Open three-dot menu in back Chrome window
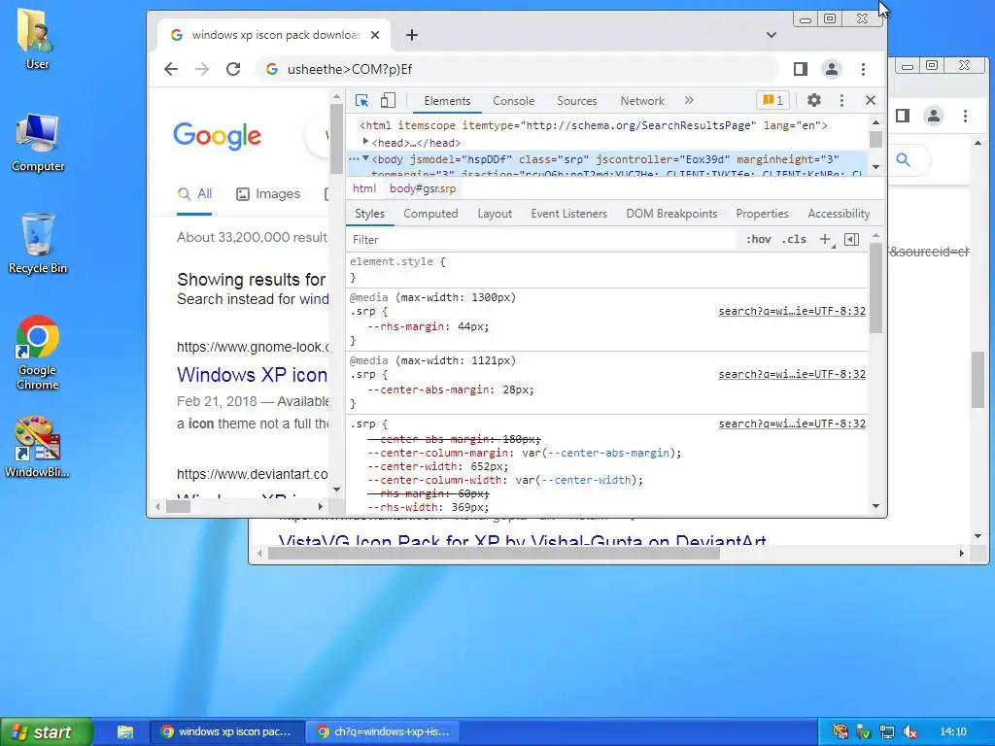The height and width of the screenshot is (746, 995). tap(965, 116)
